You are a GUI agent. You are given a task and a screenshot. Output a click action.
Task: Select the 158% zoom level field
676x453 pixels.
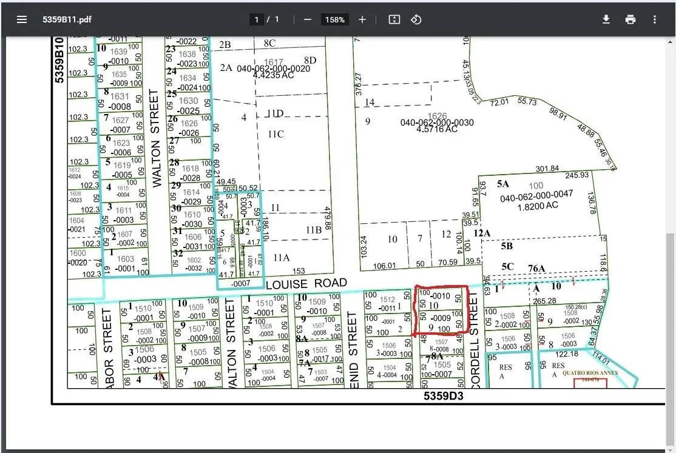click(334, 19)
